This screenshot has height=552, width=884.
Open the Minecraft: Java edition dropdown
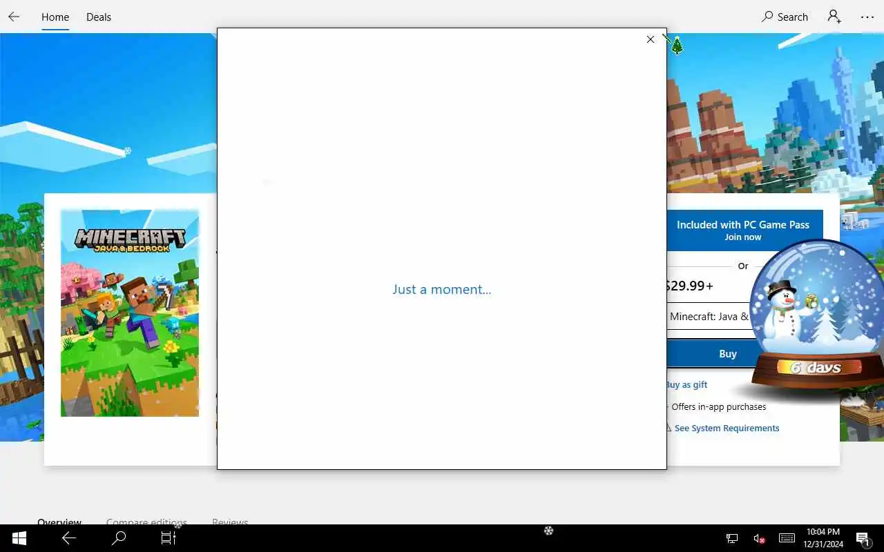click(x=710, y=317)
